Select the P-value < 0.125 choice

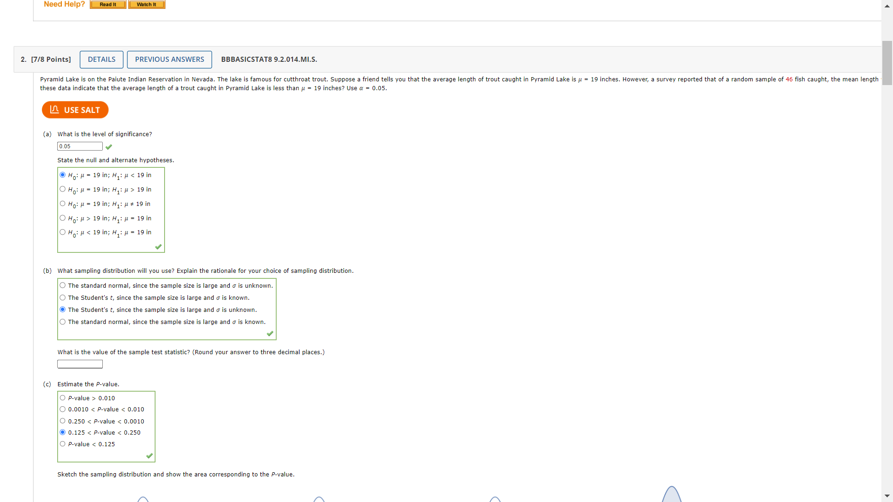pyautogui.click(x=63, y=443)
